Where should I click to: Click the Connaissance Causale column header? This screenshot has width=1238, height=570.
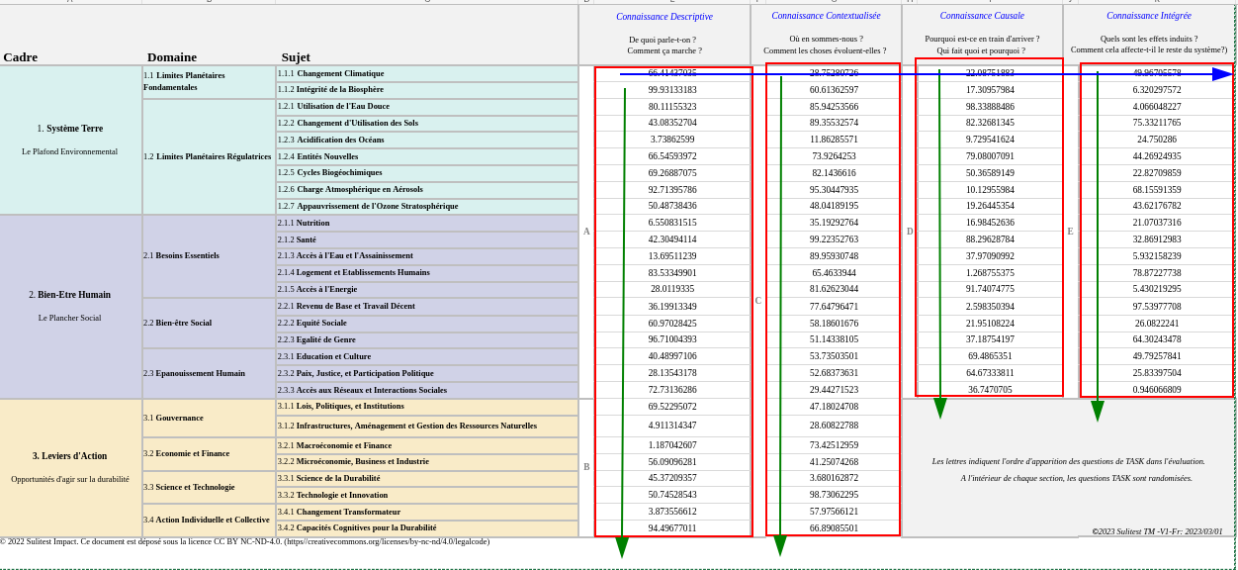981,16
